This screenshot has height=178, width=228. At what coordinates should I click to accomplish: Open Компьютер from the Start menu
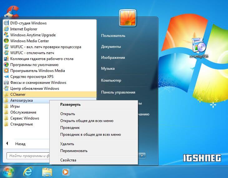[111, 80]
